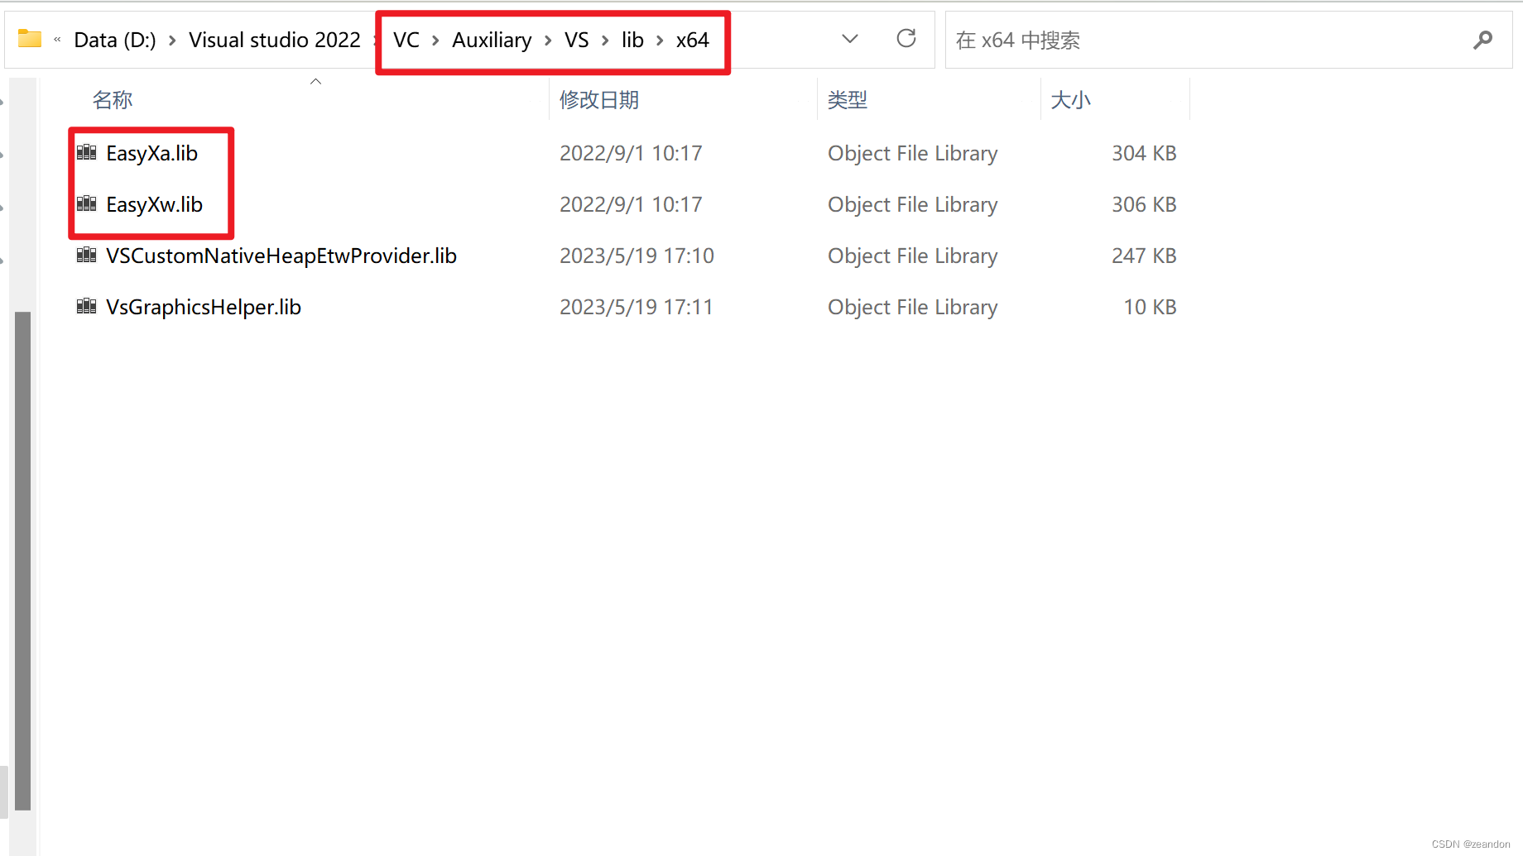The width and height of the screenshot is (1523, 856).
Task: Expand the chevron after Auxiliary breadcrumb
Action: point(548,41)
